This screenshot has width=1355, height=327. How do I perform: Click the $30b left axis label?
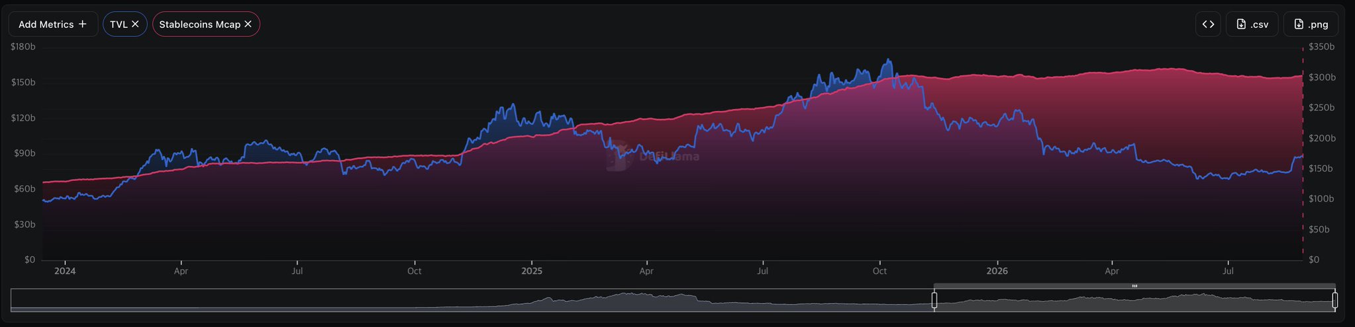(x=26, y=225)
